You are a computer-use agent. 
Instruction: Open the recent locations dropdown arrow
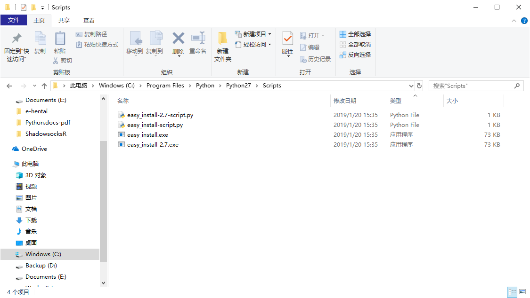pos(34,86)
